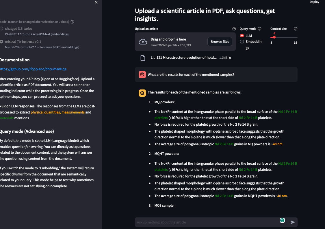
Task: Click the Deploy option at top right
Action: click(314, 2)
